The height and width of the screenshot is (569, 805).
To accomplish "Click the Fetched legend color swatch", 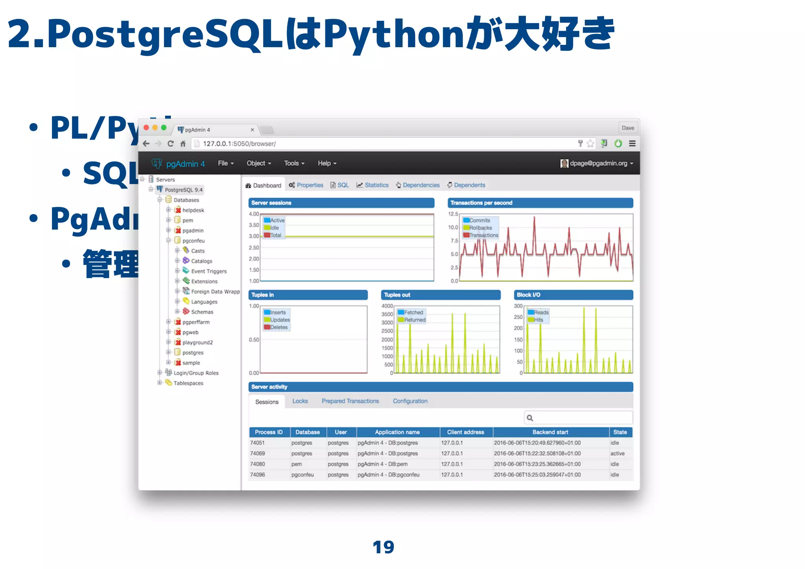I will tap(401, 312).
